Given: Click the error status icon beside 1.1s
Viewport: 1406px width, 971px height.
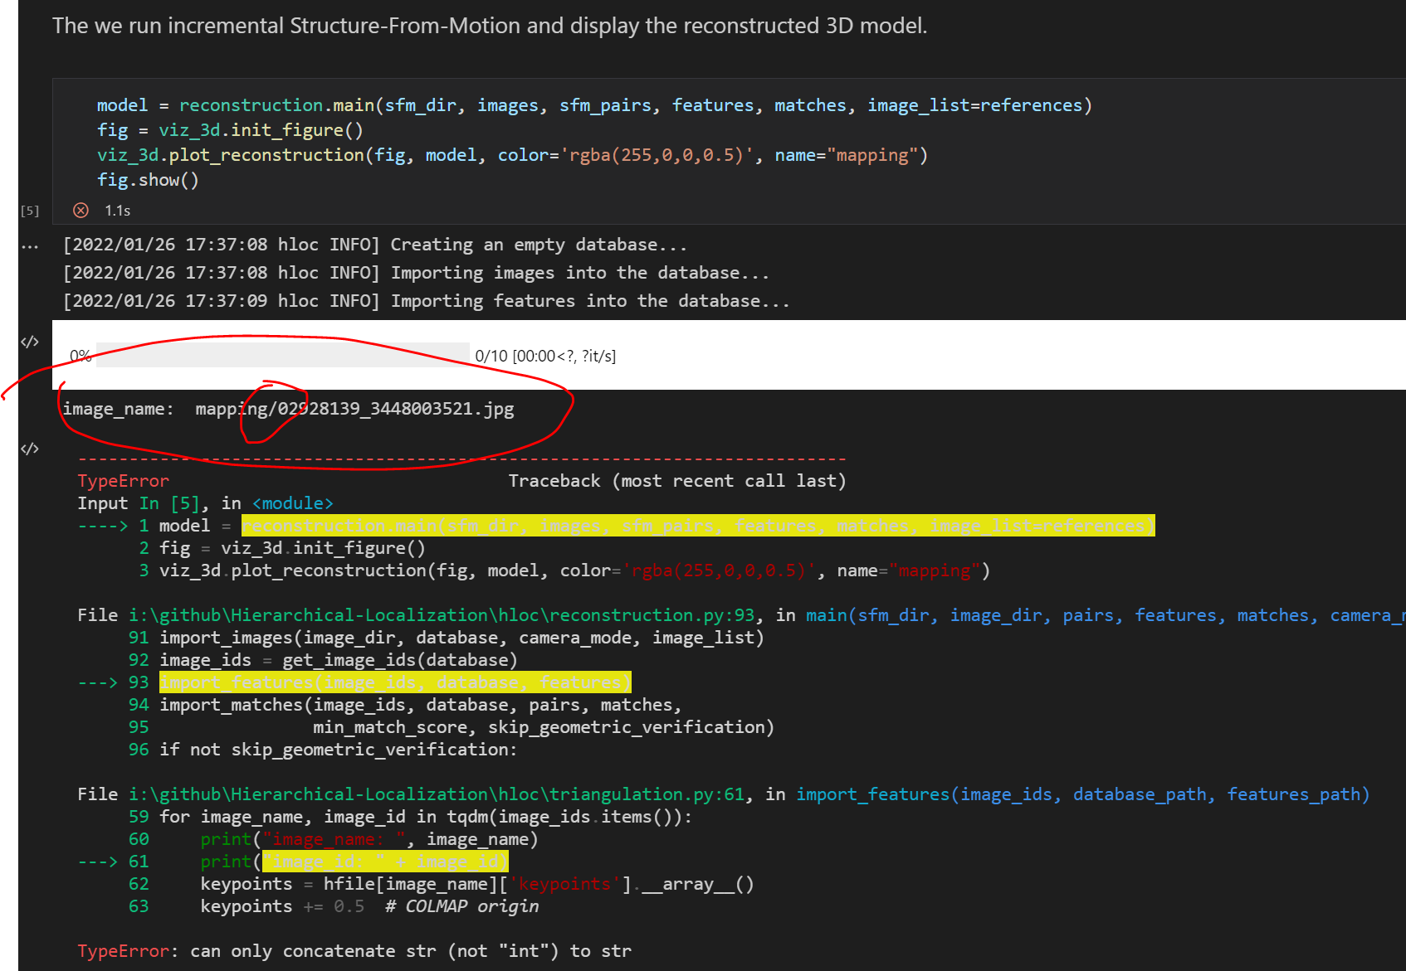Looking at the screenshot, I should [x=81, y=210].
